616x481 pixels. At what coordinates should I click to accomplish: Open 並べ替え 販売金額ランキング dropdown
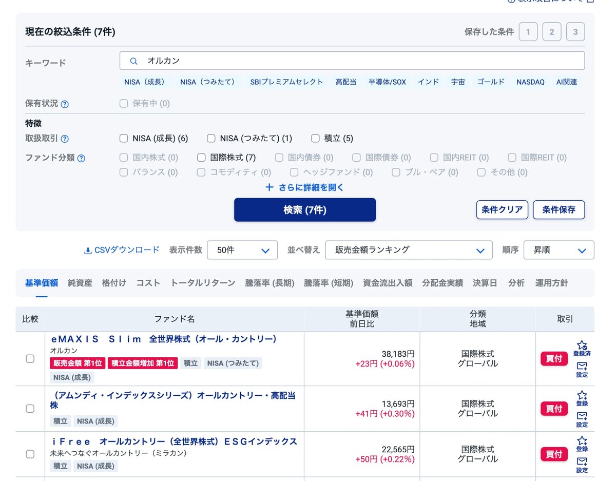(409, 250)
